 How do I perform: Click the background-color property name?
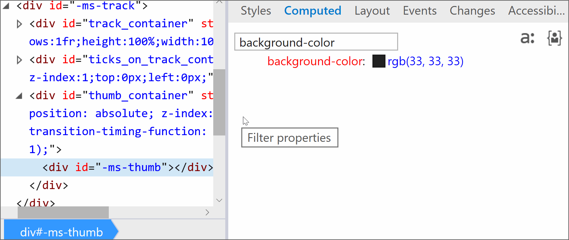[x=316, y=62]
